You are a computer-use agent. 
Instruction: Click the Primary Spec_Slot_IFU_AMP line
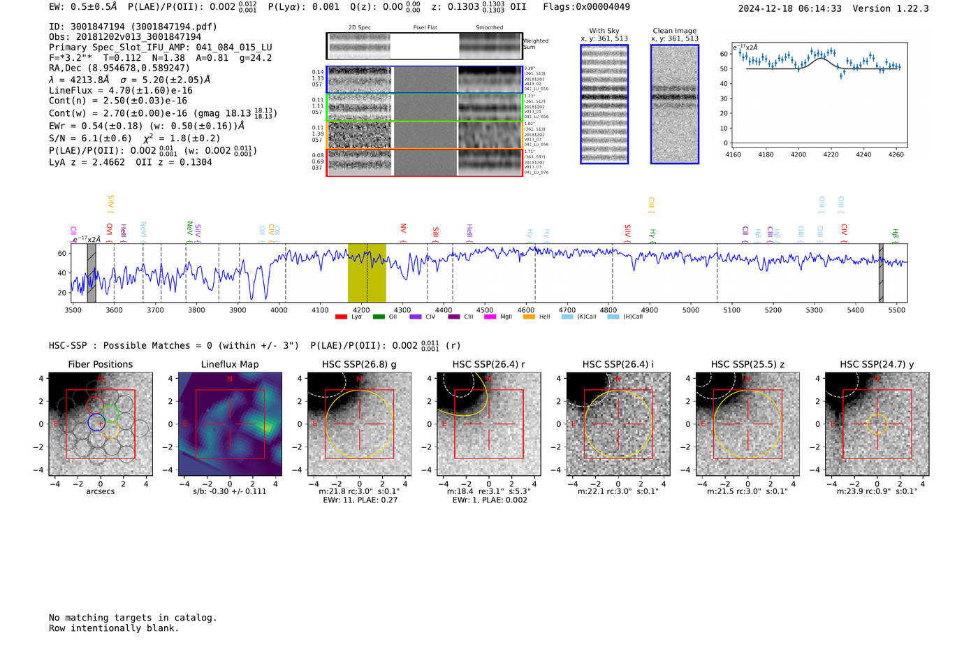point(161,48)
